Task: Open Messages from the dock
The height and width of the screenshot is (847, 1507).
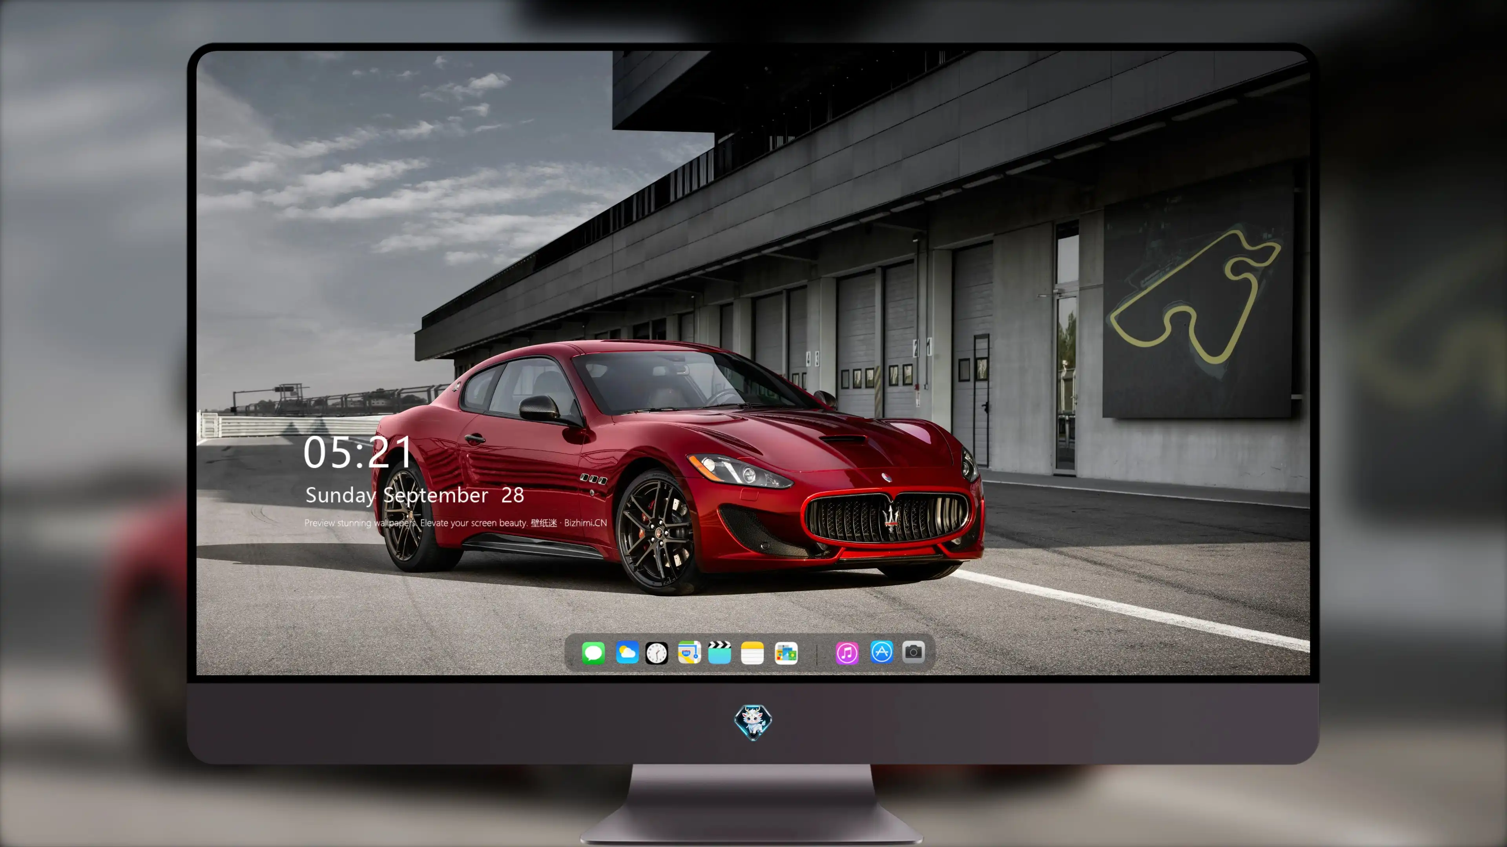Action: [593, 653]
